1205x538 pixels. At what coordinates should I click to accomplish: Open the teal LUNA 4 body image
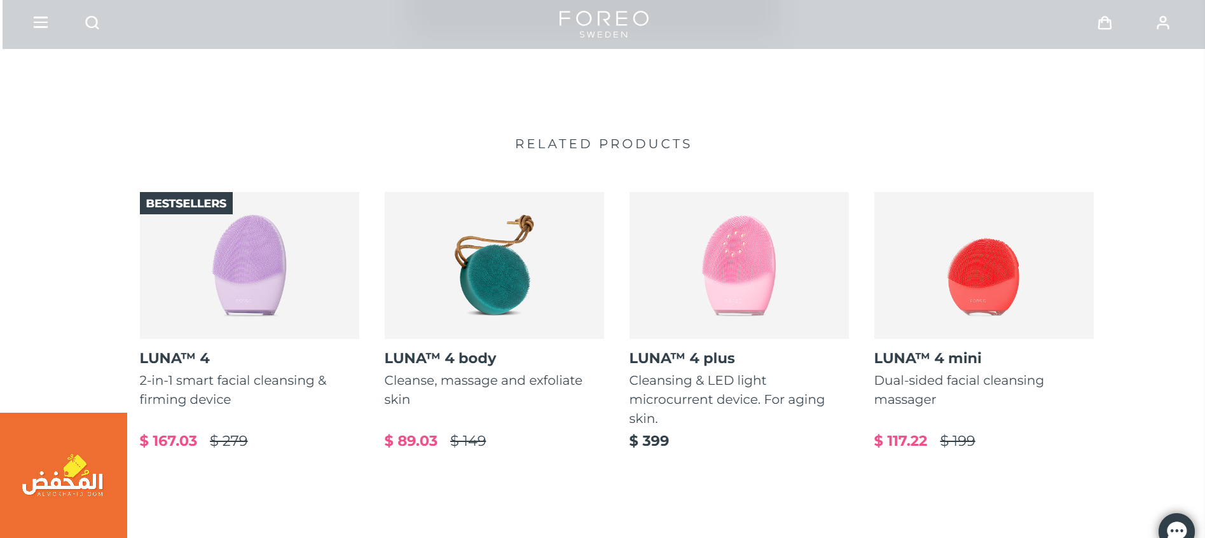[x=494, y=266]
